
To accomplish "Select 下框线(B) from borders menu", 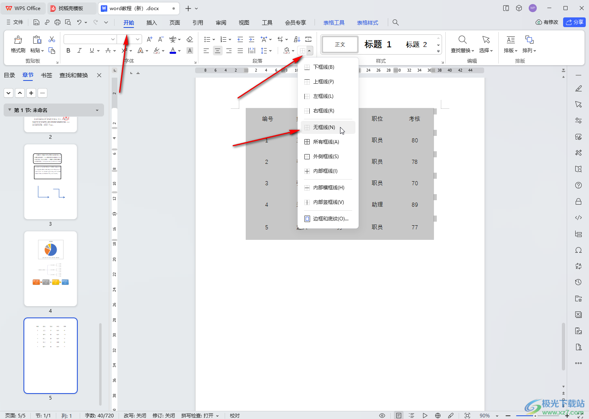I will pyautogui.click(x=328, y=67).
